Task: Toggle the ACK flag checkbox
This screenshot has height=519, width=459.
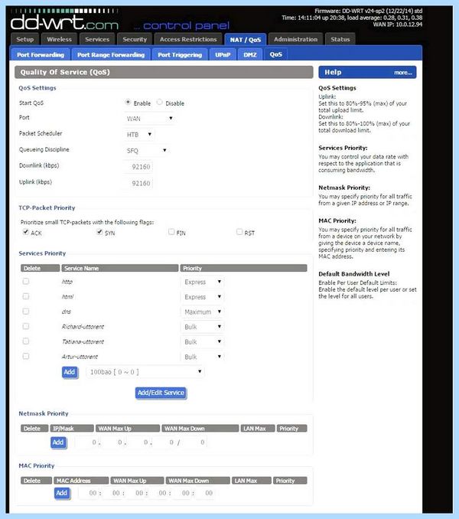Action: click(26, 232)
